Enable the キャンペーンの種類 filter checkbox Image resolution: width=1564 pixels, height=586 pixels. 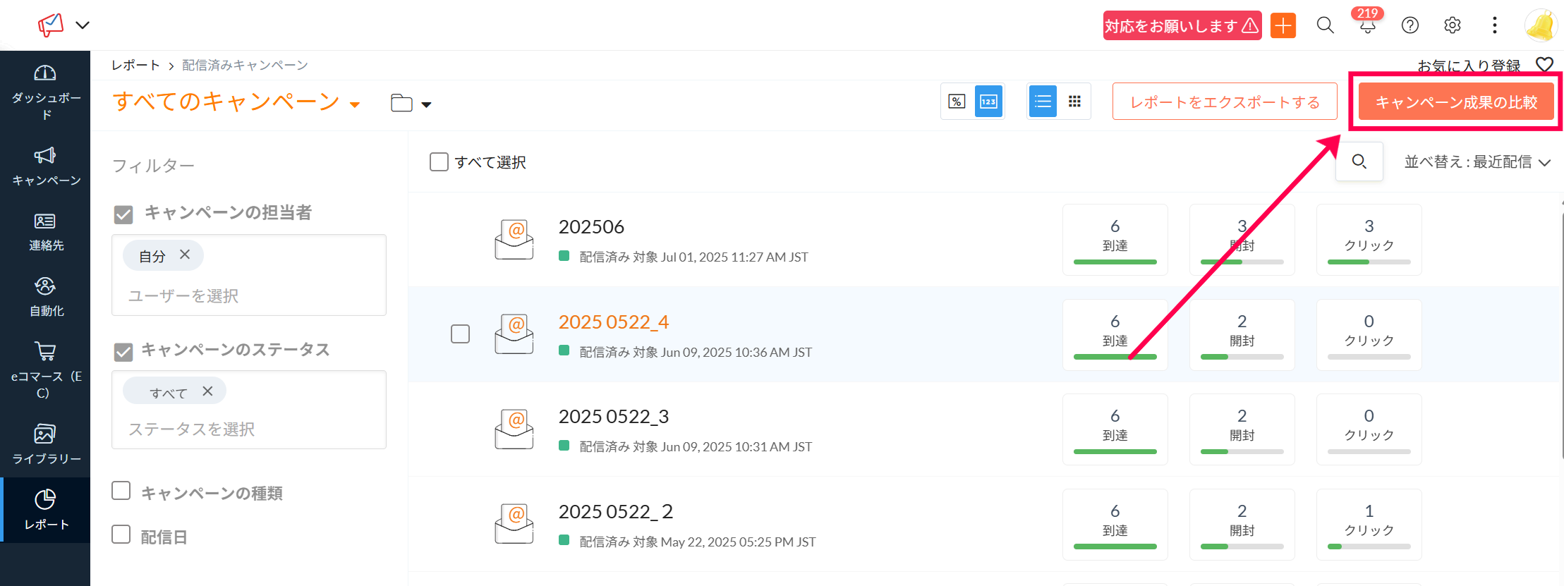tap(121, 491)
